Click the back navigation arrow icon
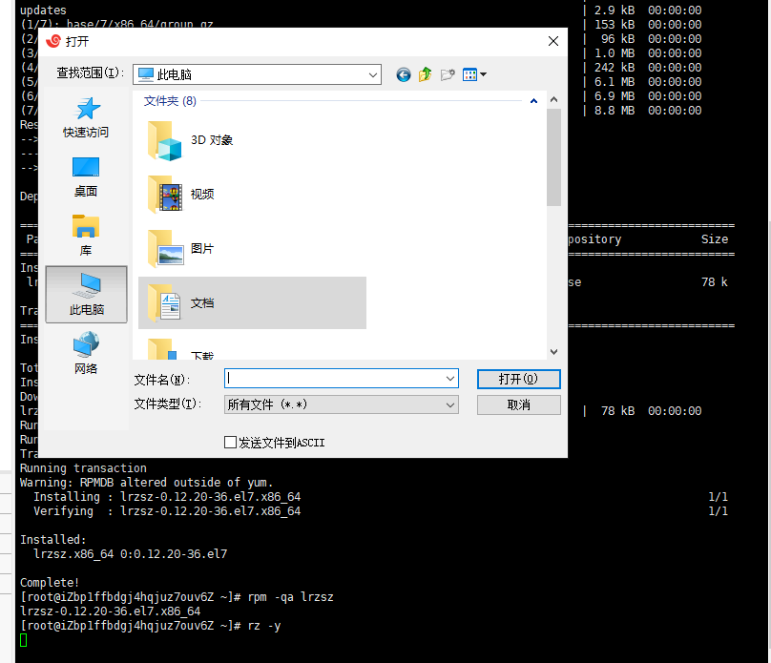This screenshot has width=771, height=663. click(403, 73)
